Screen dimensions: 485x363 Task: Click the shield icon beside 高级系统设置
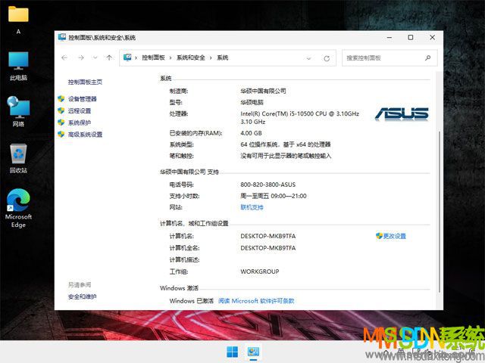[61, 134]
